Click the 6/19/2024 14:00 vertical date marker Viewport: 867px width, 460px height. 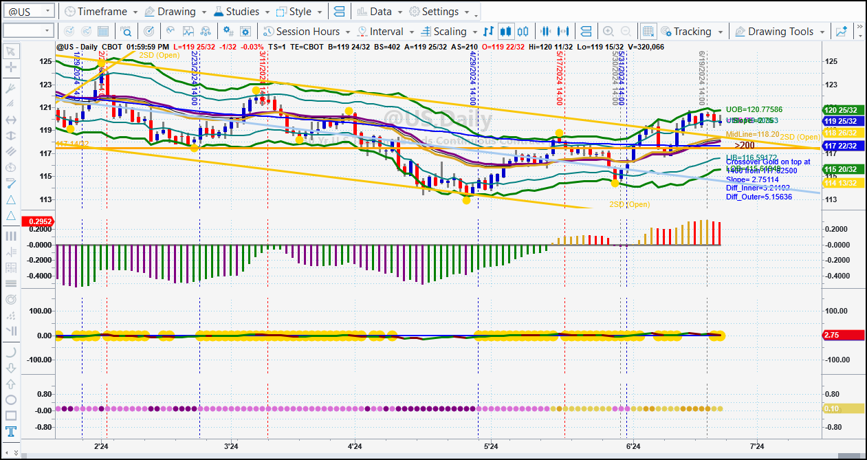tap(702, 78)
